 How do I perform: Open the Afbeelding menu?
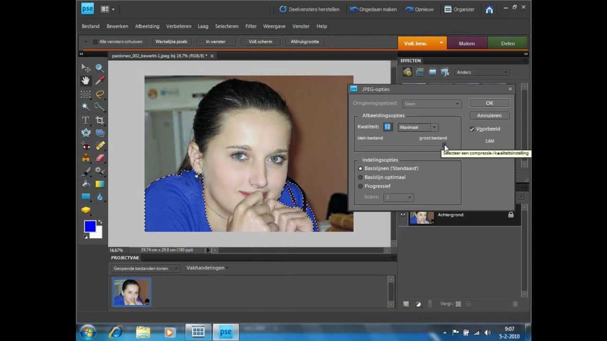(147, 26)
